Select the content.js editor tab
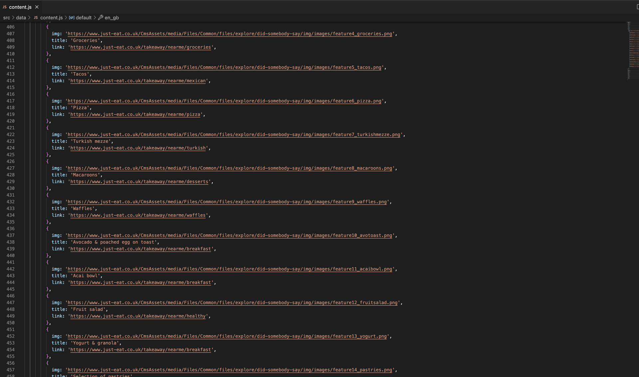639x377 pixels. tap(21, 7)
